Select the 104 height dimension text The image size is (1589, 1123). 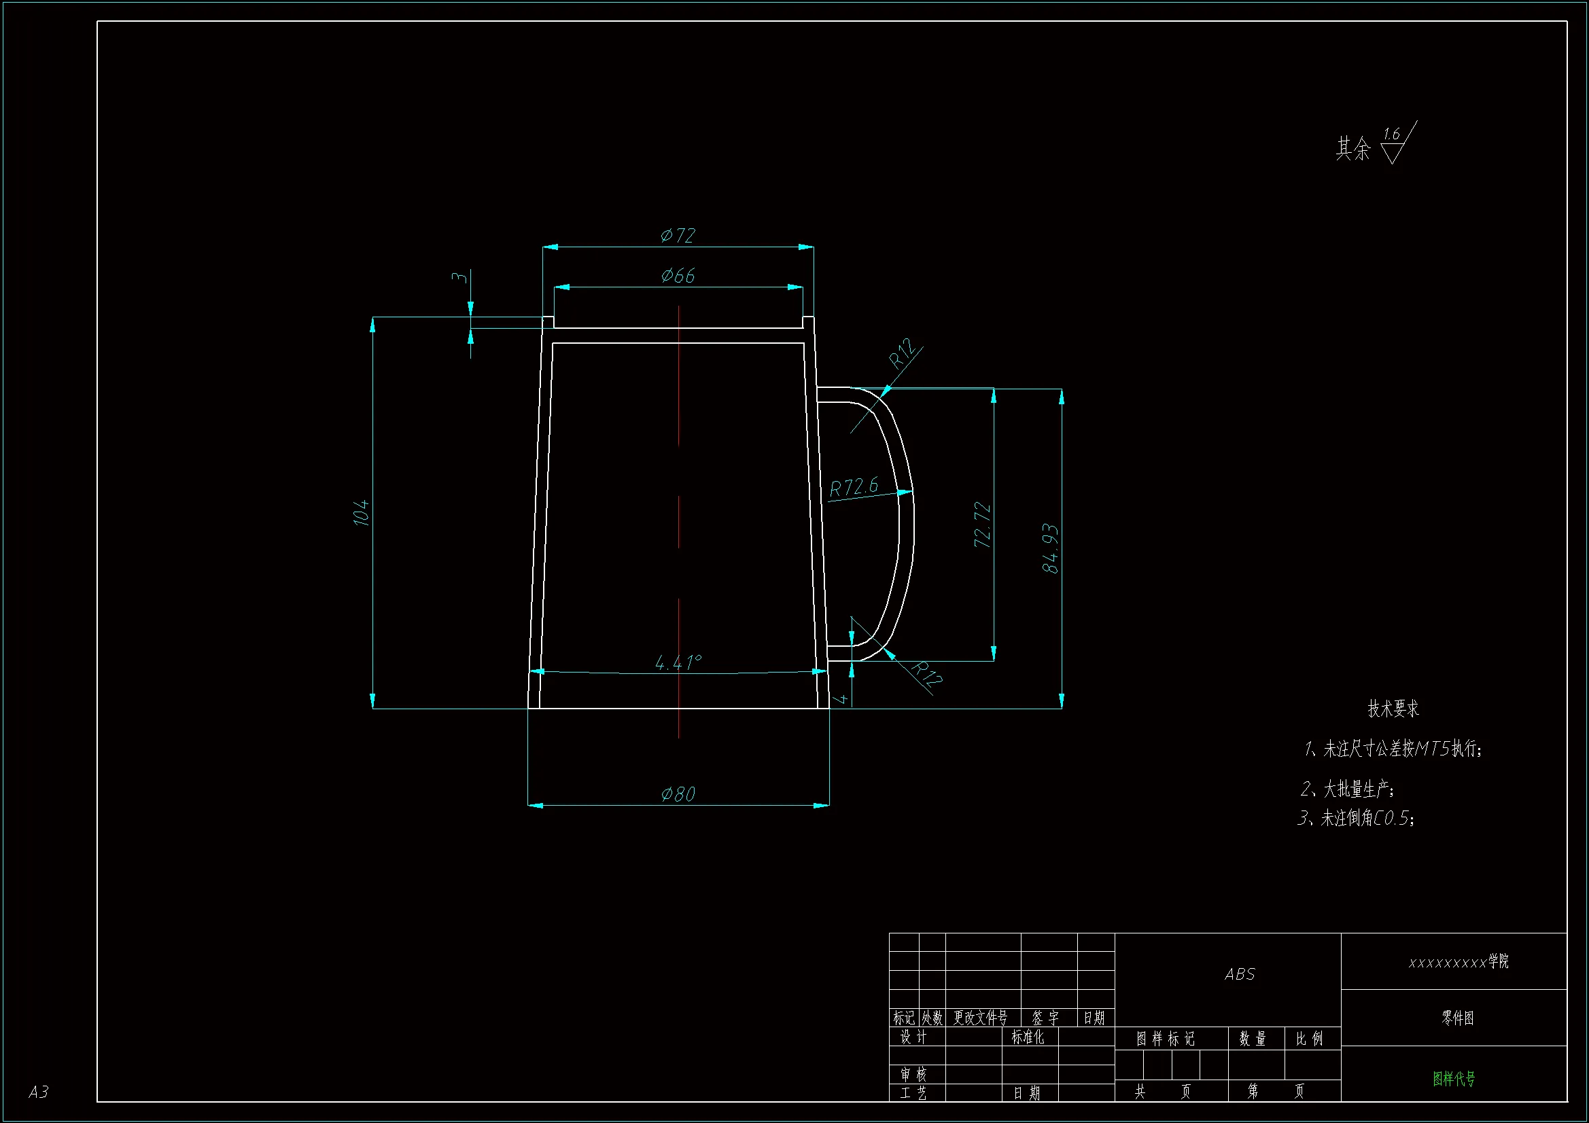point(362,513)
